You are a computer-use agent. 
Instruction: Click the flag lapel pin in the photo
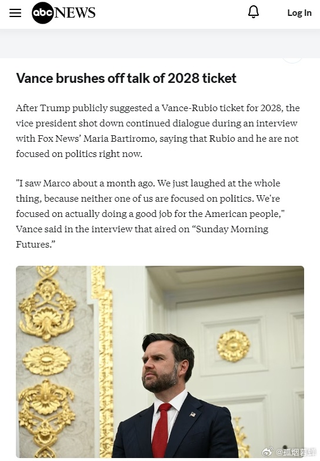[x=193, y=415]
